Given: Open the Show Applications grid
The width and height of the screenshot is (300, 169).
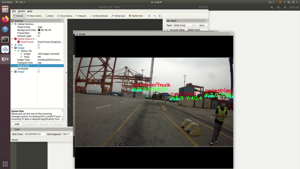Looking at the screenshot, I should [5, 164].
